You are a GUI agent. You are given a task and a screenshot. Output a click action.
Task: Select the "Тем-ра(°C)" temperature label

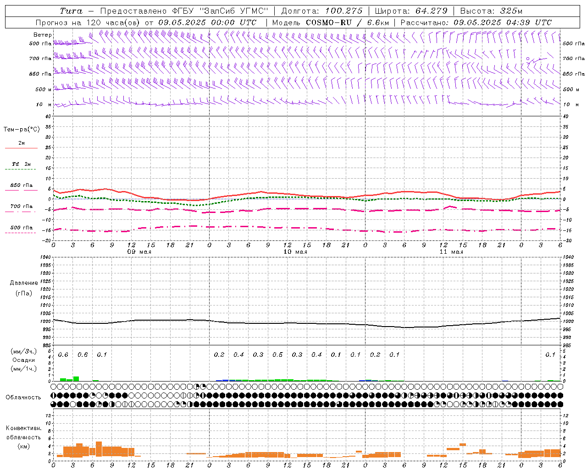tap(22, 130)
